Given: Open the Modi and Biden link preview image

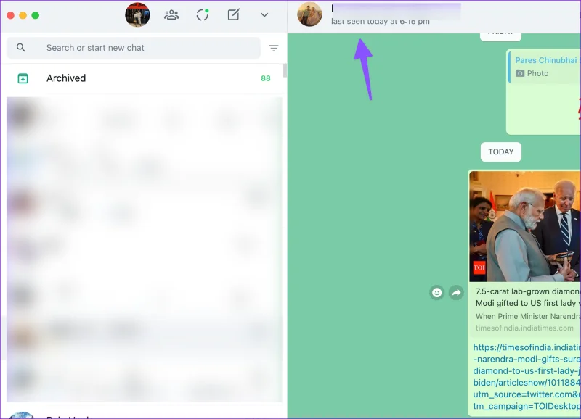Looking at the screenshot, I should pyautogui.click(x=524, y=226).
